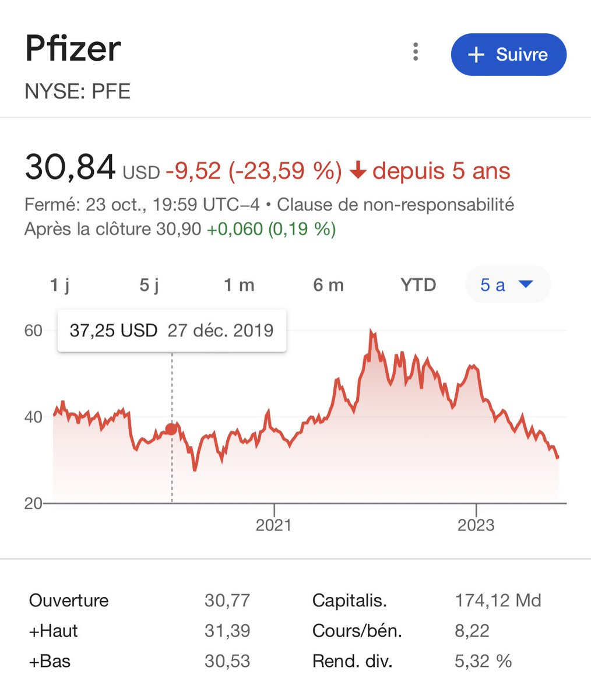Open Clause de non-responsabilité link
The height and width of the screenshot is (699, 591).
click(395, 205)
